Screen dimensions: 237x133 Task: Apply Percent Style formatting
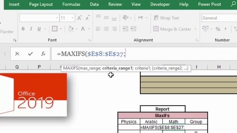click(218, 29)
